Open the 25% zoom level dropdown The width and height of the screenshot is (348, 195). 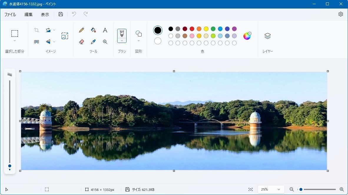point(271,189)
